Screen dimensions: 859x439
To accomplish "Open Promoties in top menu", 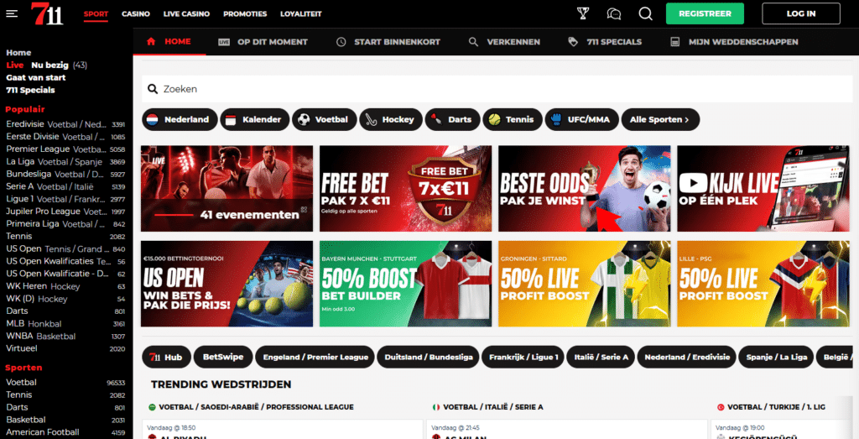I will [245, 13].
